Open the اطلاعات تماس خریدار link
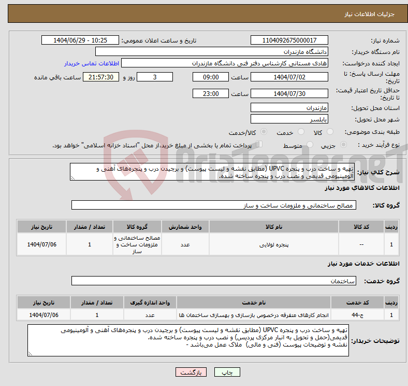Image resolution: width=408 pixels, height=386 pixels. tap(92, 63)
